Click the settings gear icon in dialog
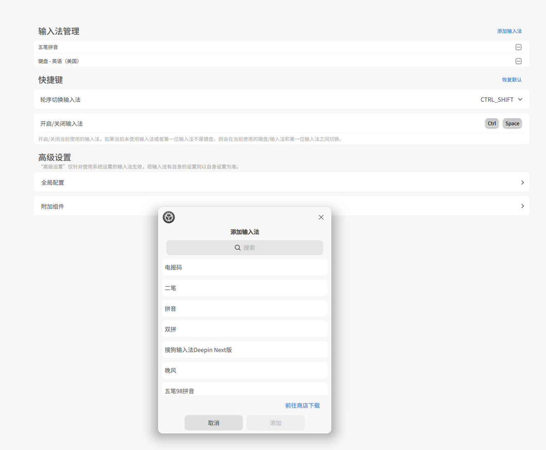546x450 pixels. pyautogui.click(x=169, y=217)
